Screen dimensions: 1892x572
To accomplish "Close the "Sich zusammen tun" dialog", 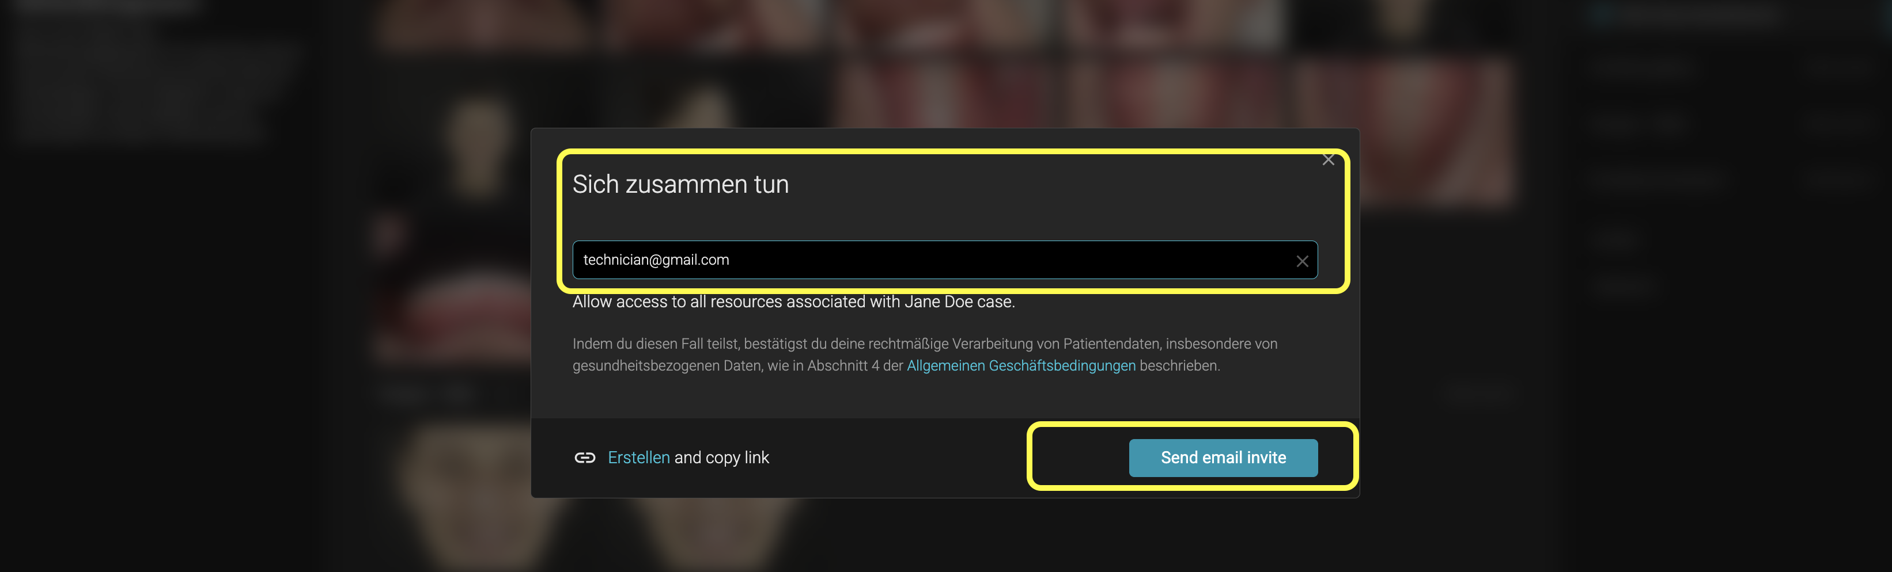I will [x=1328, y=160].
